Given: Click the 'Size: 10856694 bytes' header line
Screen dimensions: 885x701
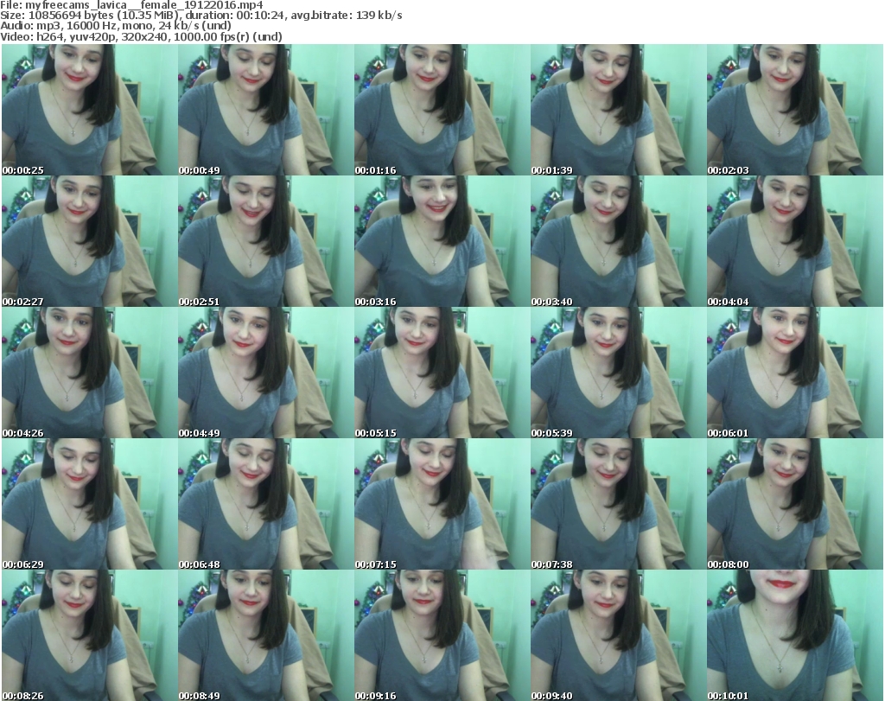Looking at the screenshot, I should [201, 16].
